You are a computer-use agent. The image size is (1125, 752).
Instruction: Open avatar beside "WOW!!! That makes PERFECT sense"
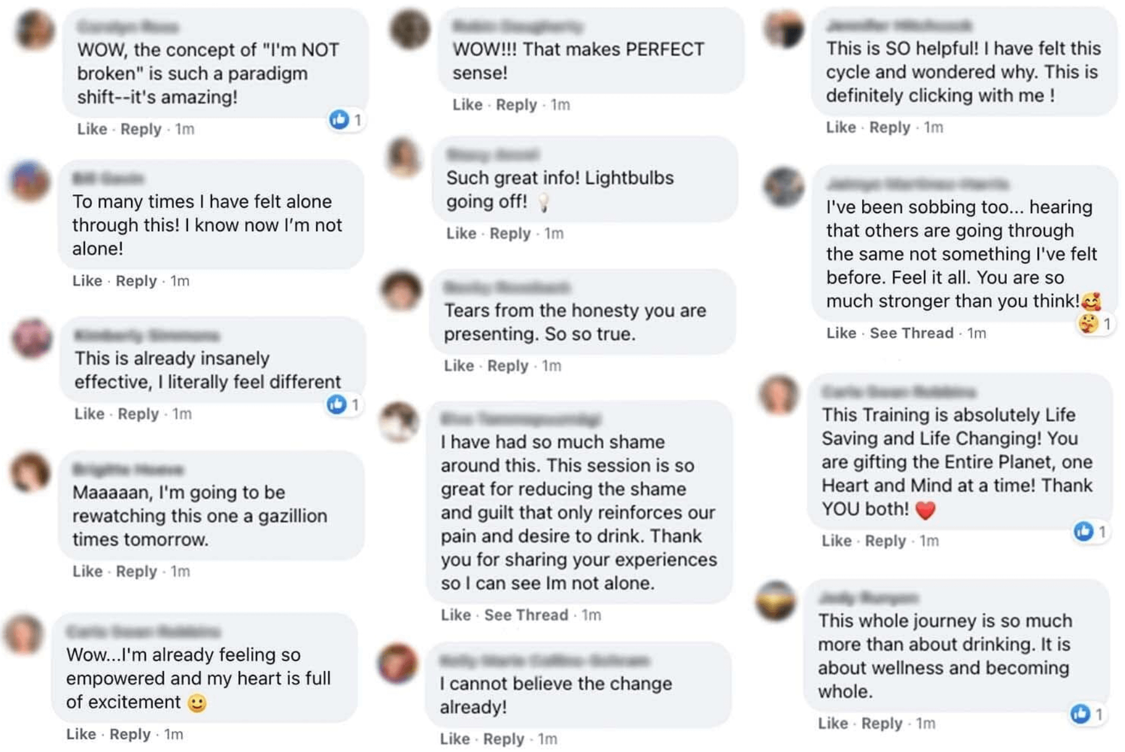click(x=410, y=28)
